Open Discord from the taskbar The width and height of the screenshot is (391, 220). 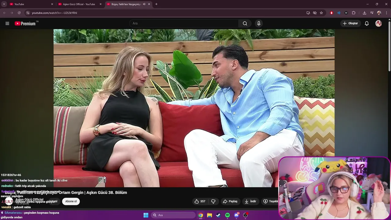click(x=236, y=215)
